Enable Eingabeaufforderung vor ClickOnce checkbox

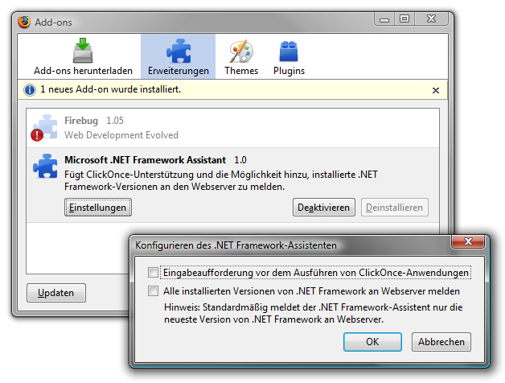click(153, 274)
